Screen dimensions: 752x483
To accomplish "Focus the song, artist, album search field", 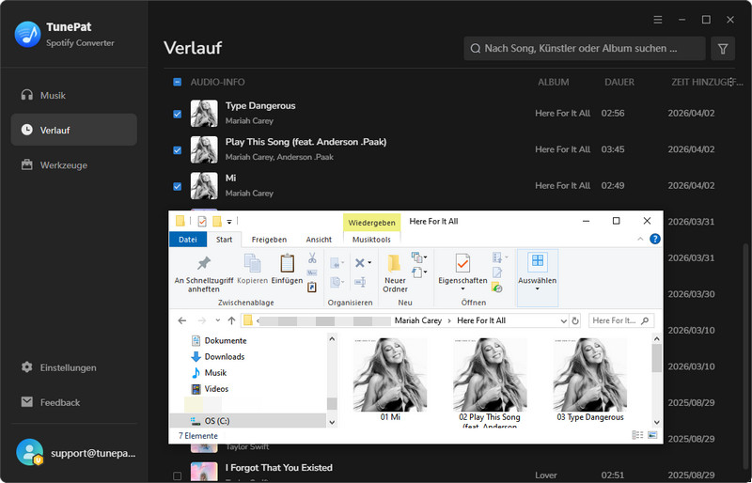I will [x=584, y=49].
